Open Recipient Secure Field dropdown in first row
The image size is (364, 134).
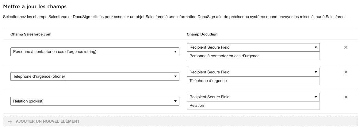click(x=253, y=47)
